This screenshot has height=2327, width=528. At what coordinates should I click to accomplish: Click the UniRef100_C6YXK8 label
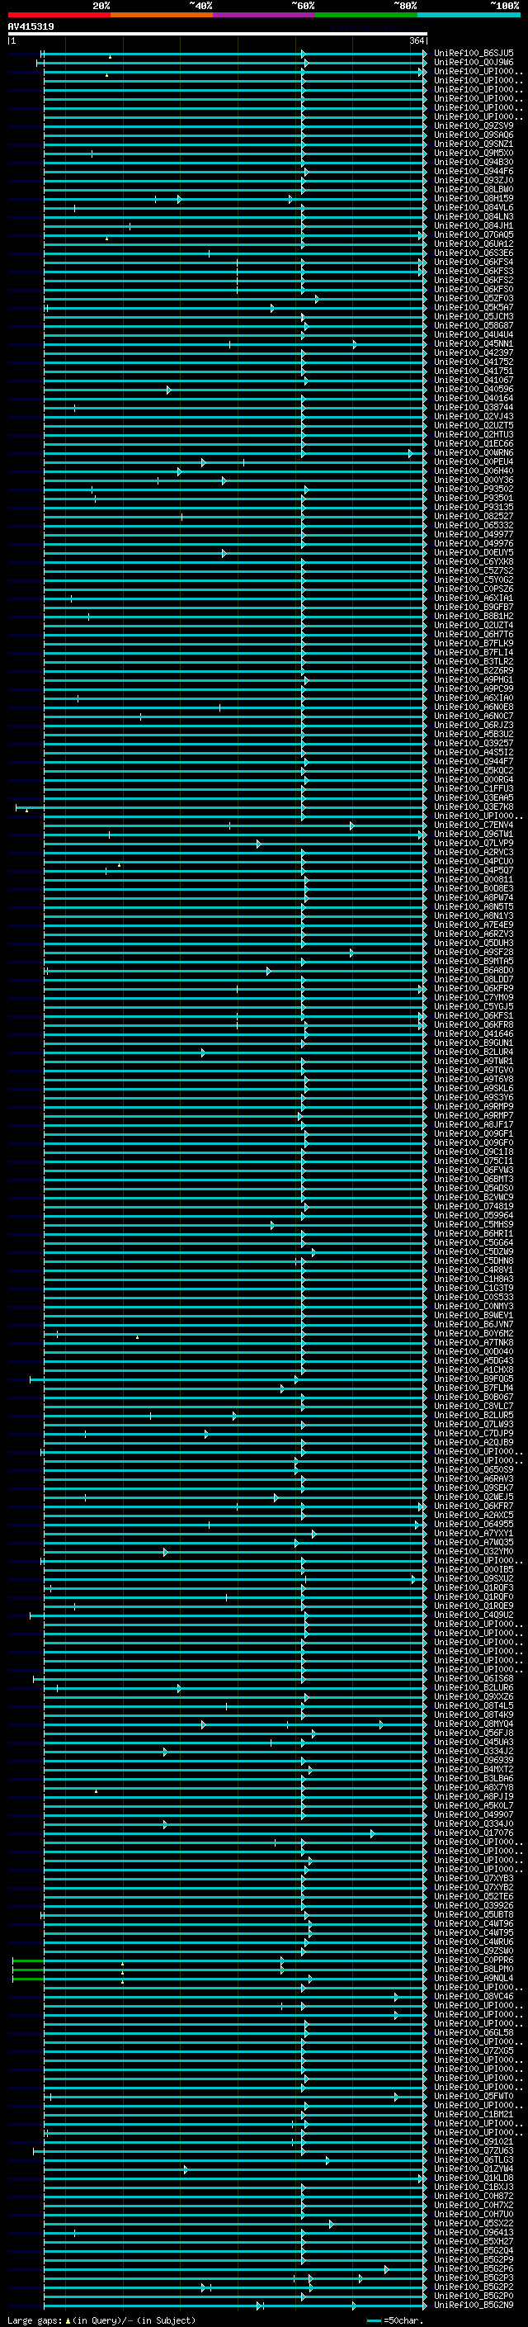pos(474,561)
